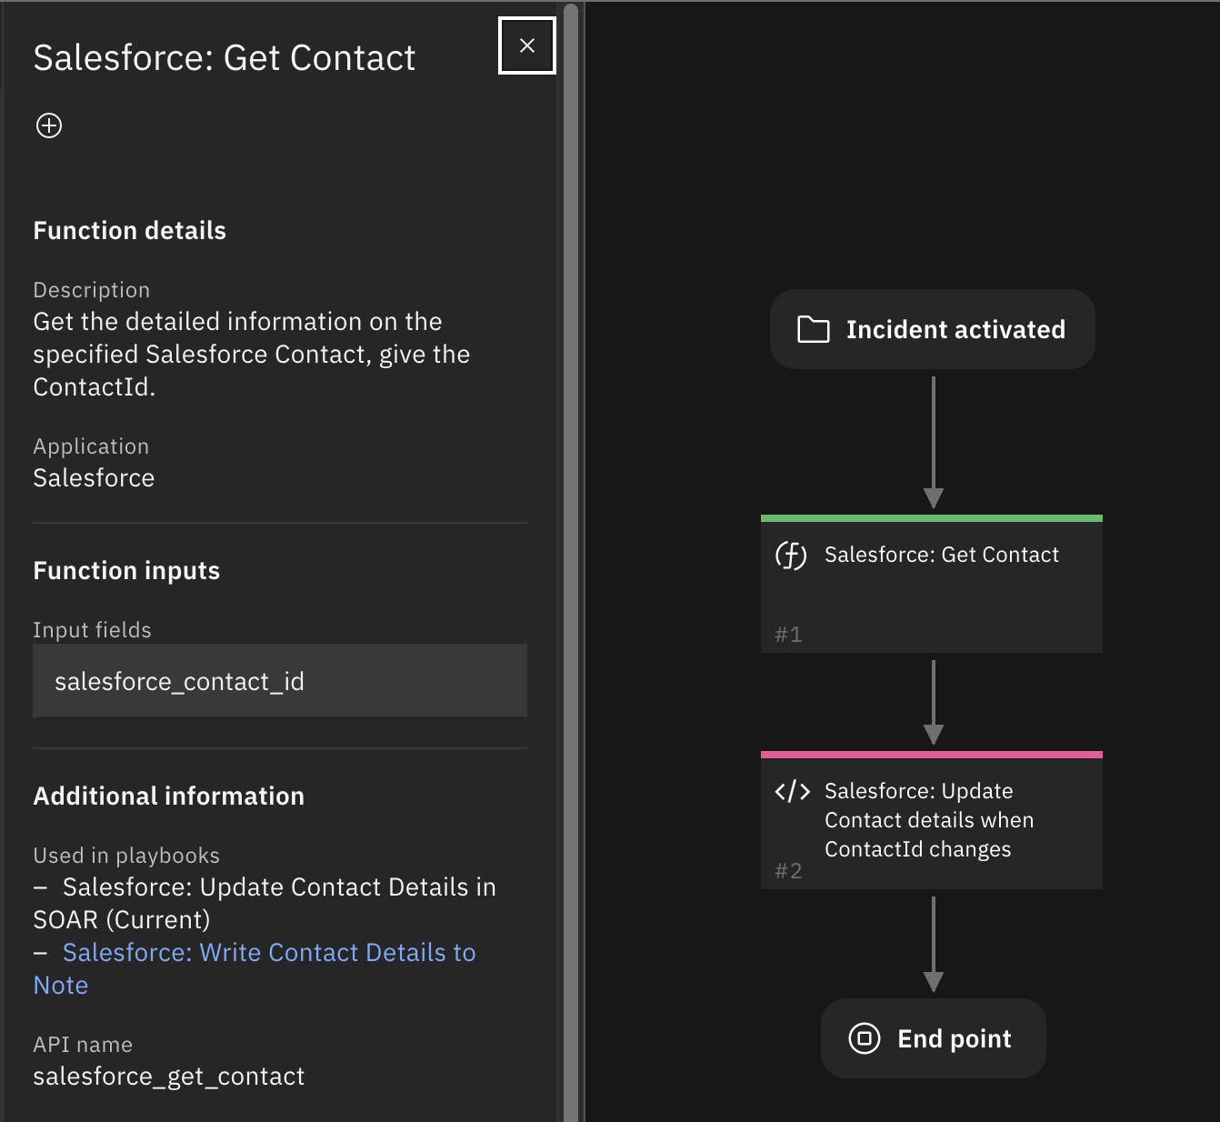Click the Input fields label
Image resolution: width=1220 pixels, height=1122 pixels.
(x=92, y=630)
